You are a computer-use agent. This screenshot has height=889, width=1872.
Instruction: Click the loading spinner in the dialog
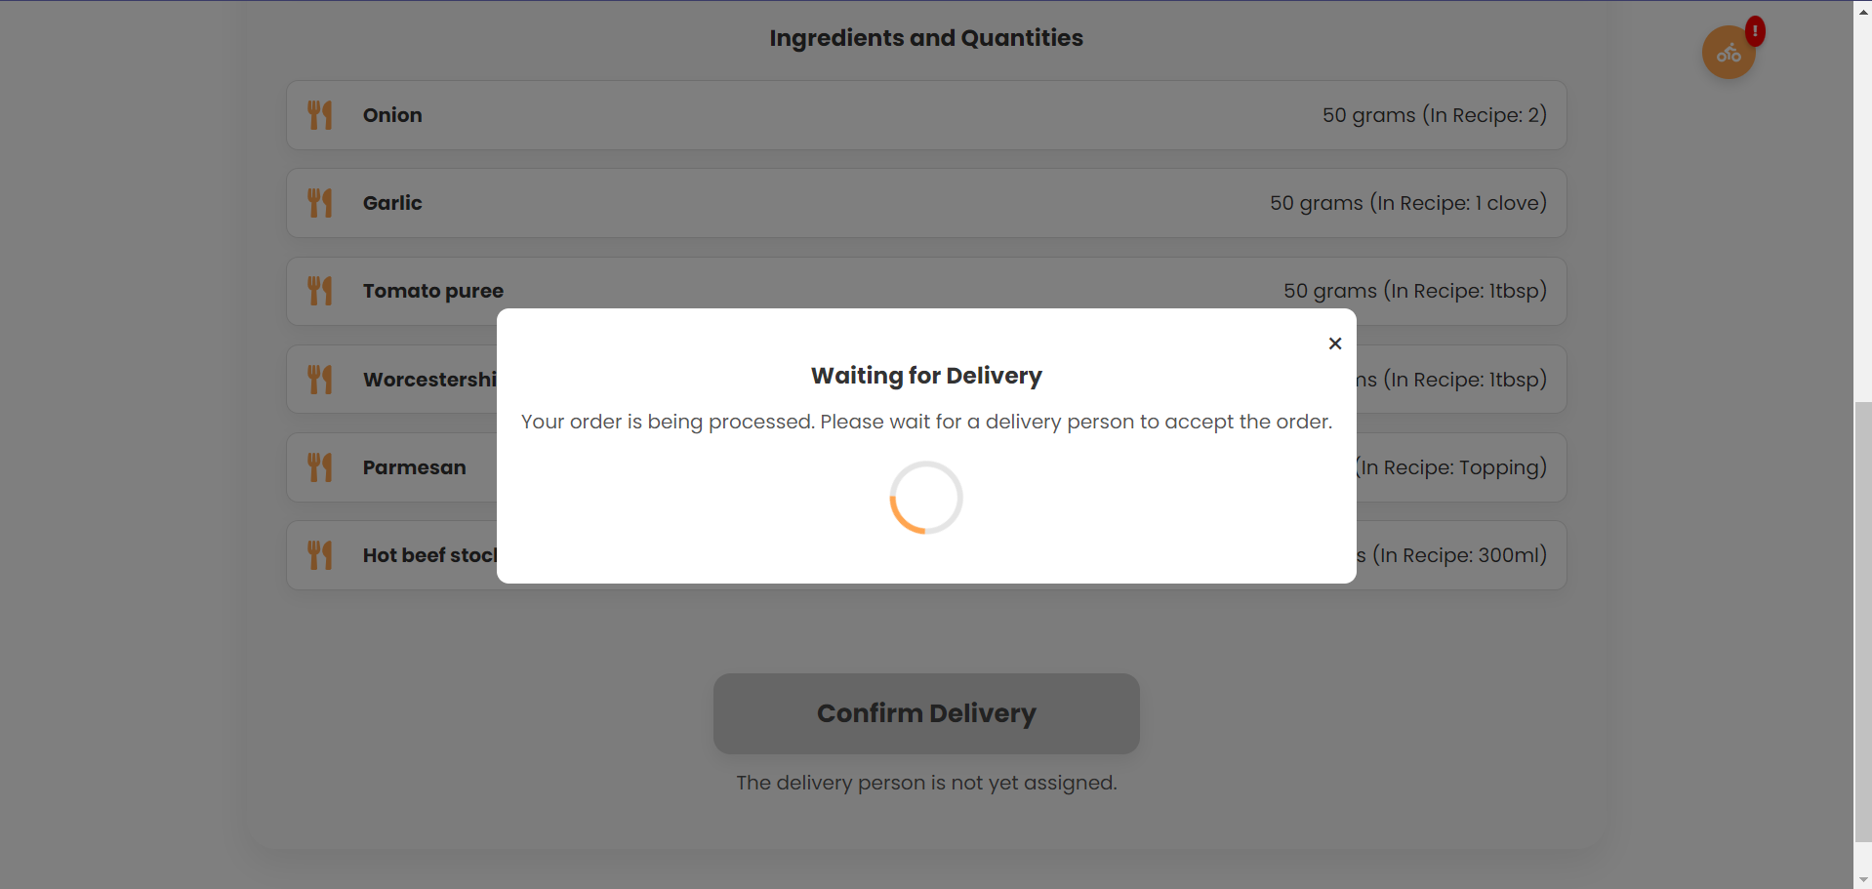[926, 498]
